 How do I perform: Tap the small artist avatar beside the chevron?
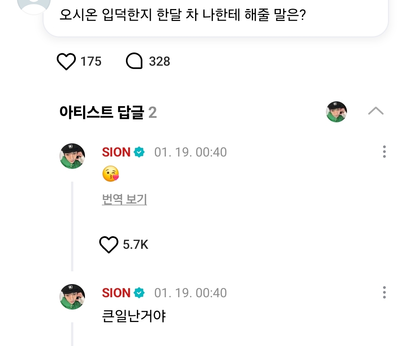click(336, 112)
